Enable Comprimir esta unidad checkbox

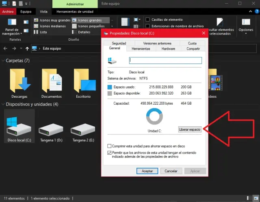tap(109, 146)
